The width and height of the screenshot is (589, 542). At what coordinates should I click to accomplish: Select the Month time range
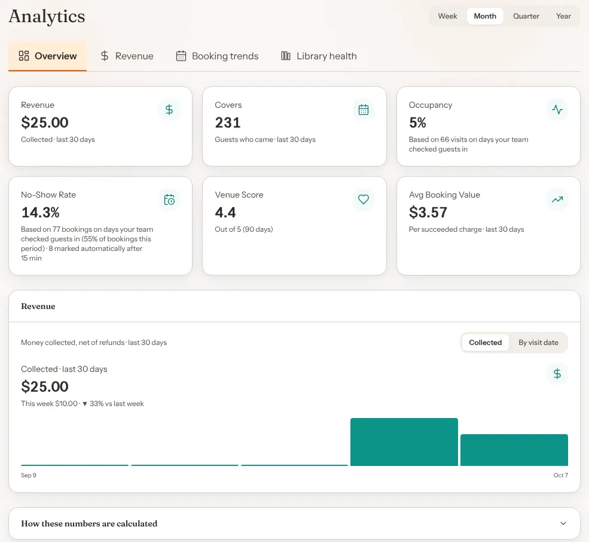tap(485, 16)
